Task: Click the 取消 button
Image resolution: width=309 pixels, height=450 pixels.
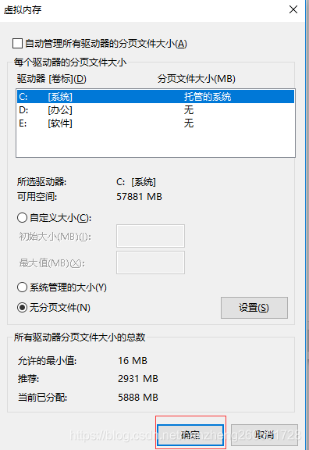Action: click(x=265, y=435)
